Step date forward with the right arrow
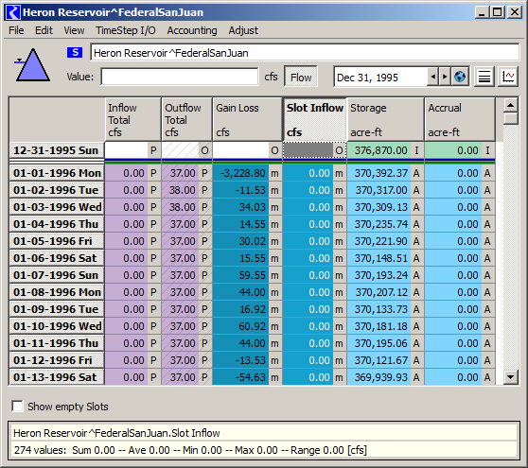 point(445,77)
